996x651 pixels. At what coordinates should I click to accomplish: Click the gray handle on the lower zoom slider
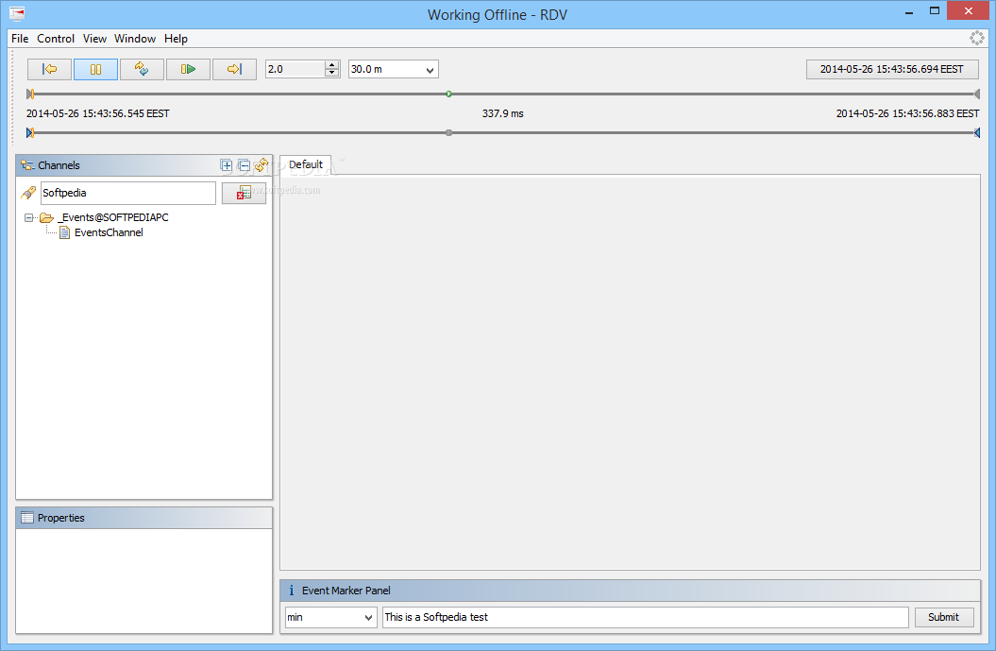click(449, 133)
